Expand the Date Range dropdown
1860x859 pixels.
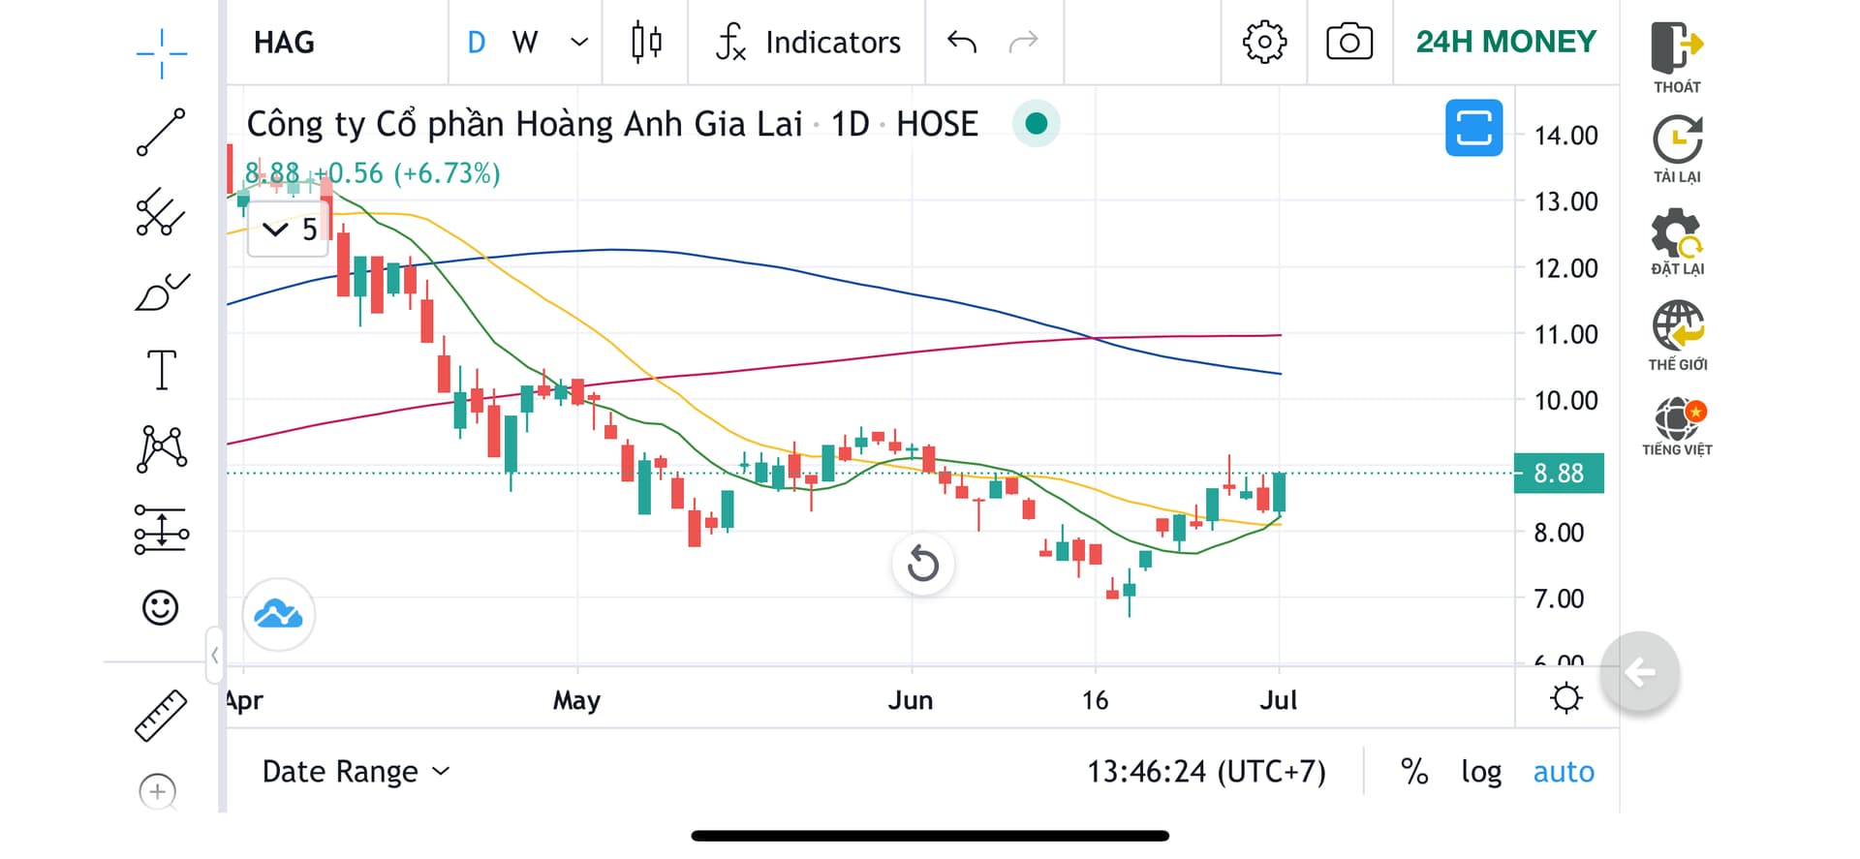tap(356, 772)
